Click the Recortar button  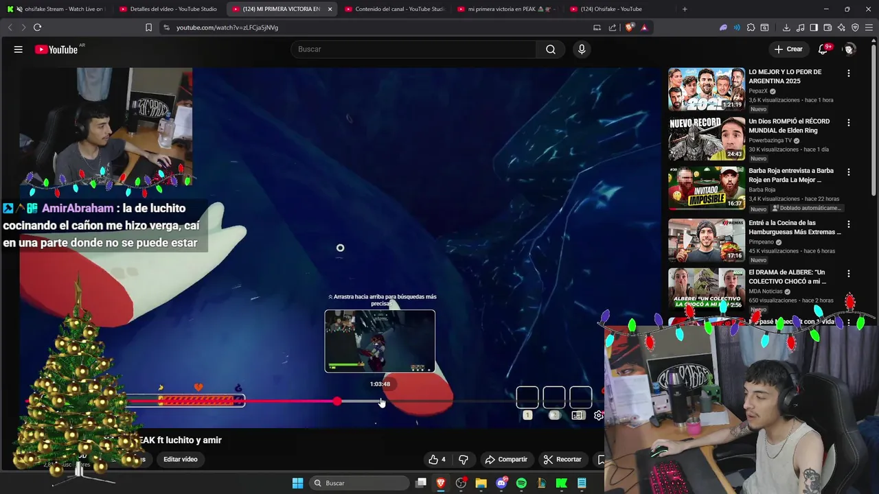coord(562,460)
